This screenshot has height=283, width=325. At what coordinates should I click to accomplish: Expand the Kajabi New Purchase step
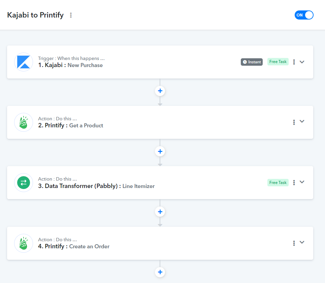pos(302,62)
